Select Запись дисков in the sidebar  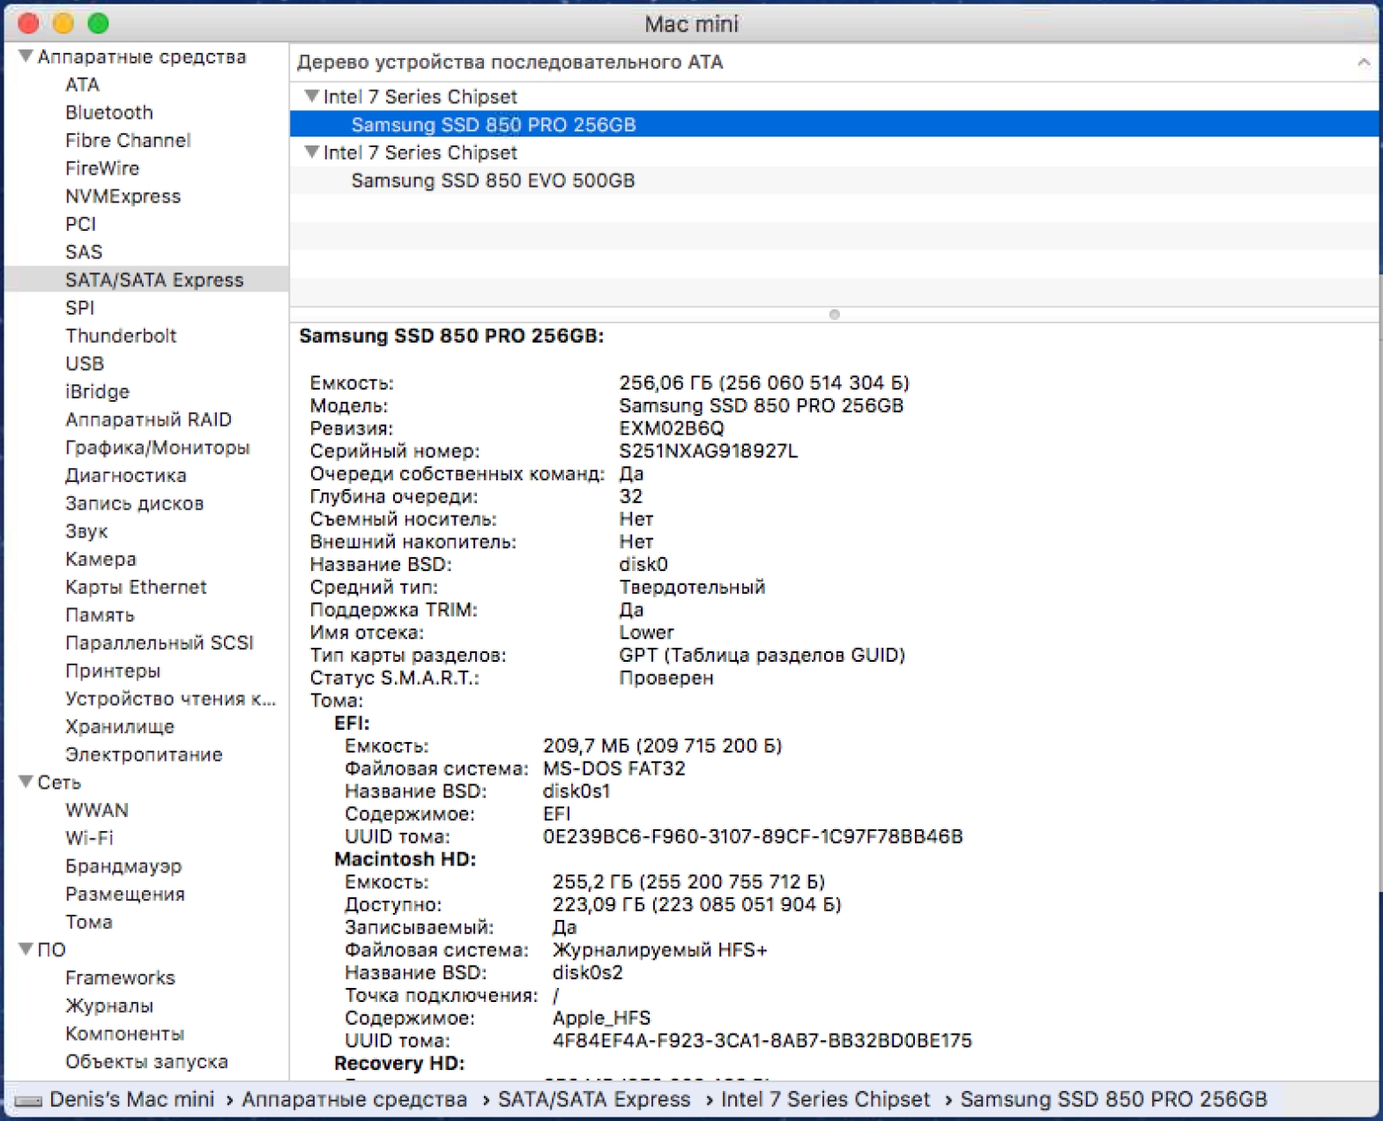134,503
